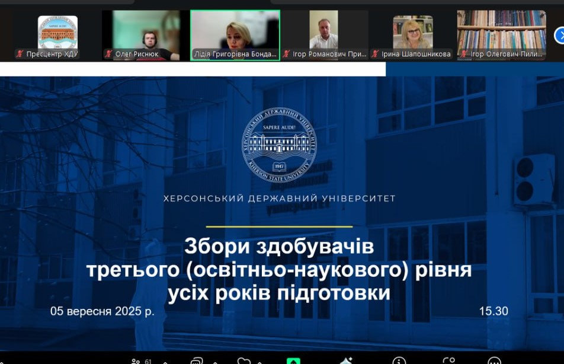Show next participants with the blue arrow

(560, 36)
